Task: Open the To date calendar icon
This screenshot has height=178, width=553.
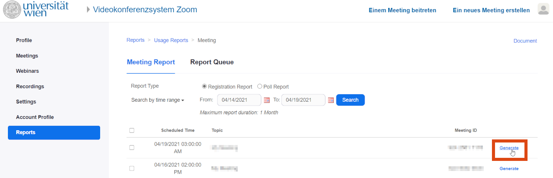Action: click(x=331, y=100)
